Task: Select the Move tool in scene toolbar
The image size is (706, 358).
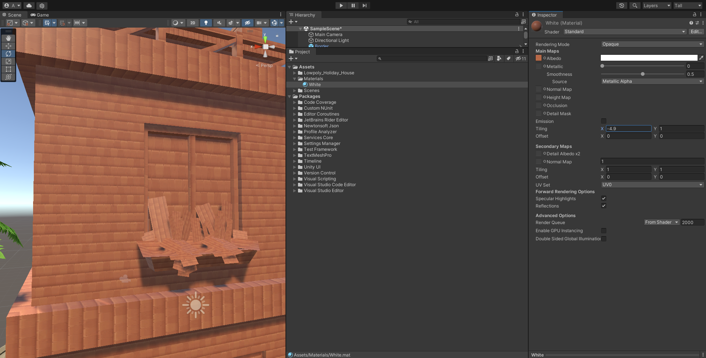Action: (8, 46)
